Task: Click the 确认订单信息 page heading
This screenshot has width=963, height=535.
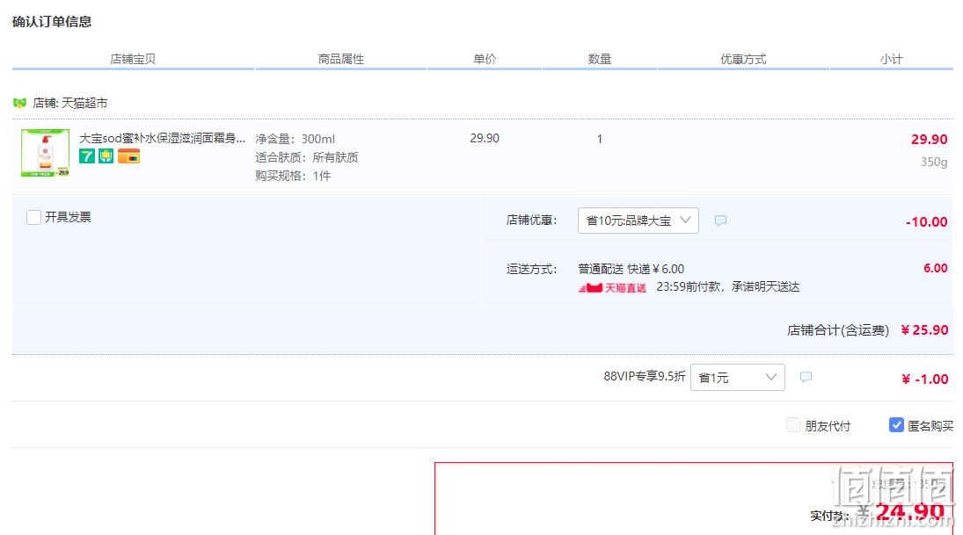Action: 52,21
